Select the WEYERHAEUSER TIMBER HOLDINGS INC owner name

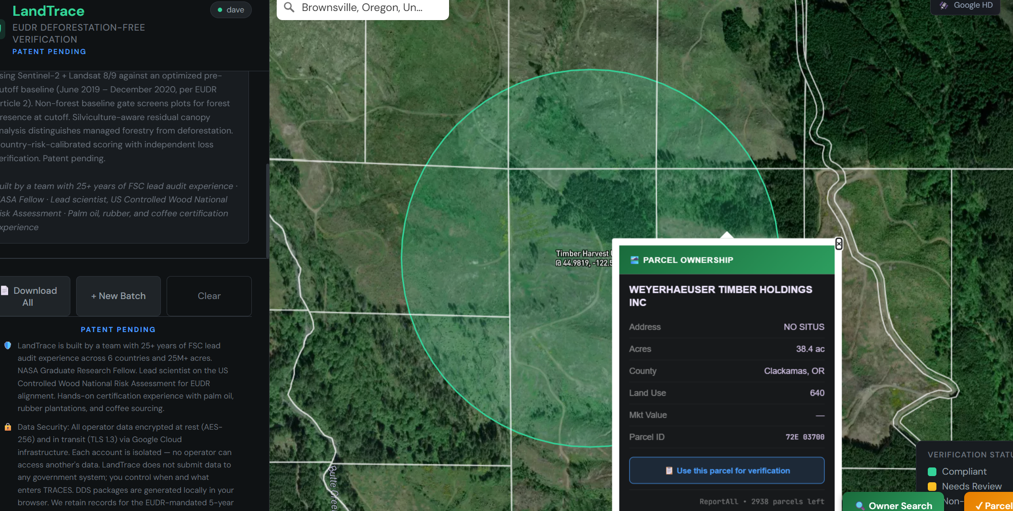point(720,296)
